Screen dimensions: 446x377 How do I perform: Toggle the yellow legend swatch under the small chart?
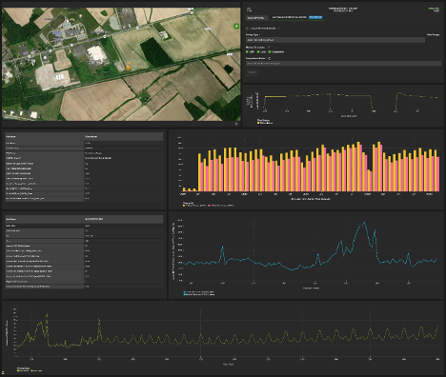pos(258,123)
